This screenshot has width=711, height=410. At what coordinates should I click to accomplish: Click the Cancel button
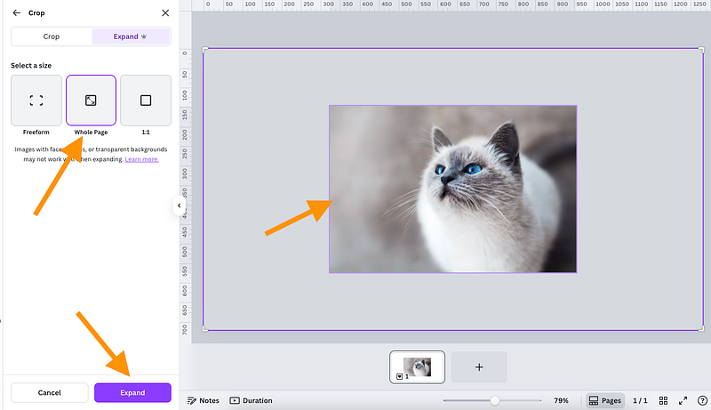[50, 393]
